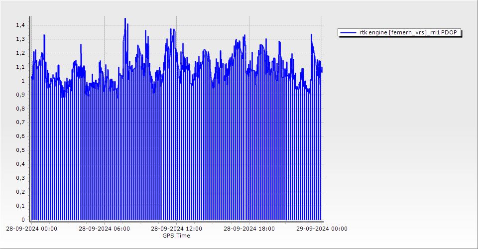Click the GPS Time axis title

click(176, 236)
